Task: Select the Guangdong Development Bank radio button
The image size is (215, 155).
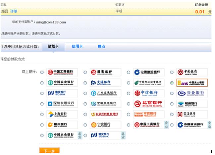Action: pyautogui.click(x=85, y=93)
